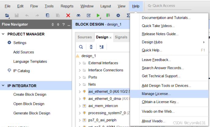210x127 pixels.
Task: Open the toolbar Settings gear icon
Action: click(118, 15)
